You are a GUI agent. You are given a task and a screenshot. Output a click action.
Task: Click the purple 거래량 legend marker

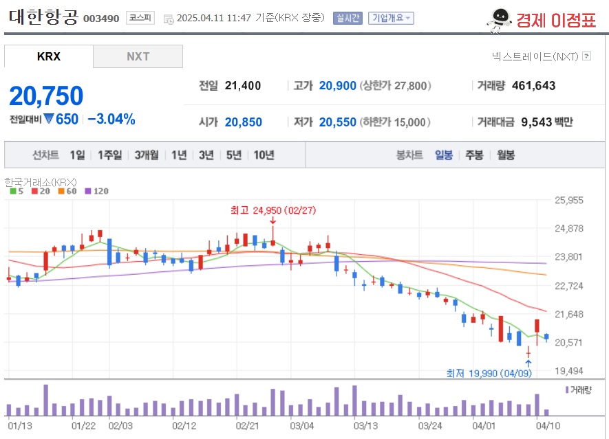(567, 390)
